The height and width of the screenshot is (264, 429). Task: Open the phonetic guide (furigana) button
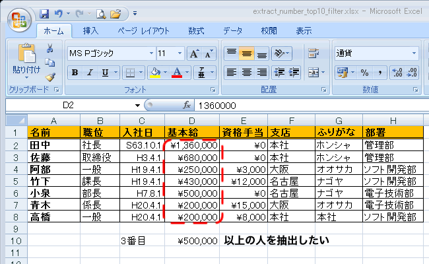pyautogui.click(x=202, y=73)
